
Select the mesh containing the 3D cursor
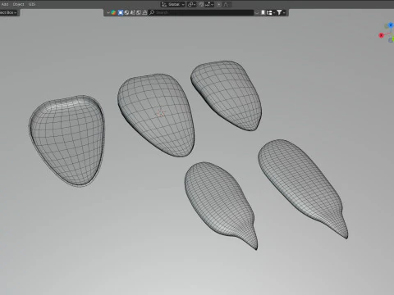click(x=156, y=115)
